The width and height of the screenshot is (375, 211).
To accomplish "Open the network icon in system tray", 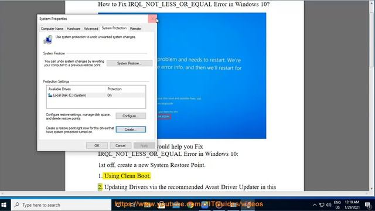I will 322,205.
